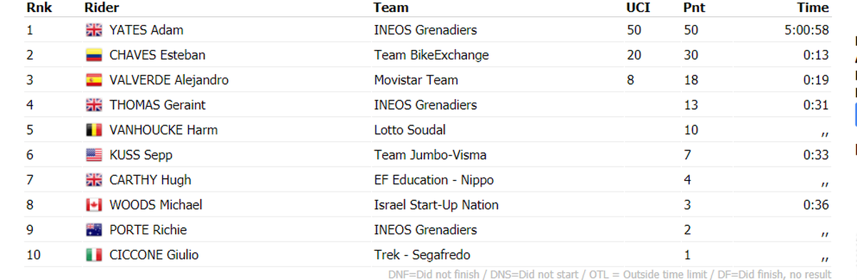Open CARTHY Hugh rider profile
The height and width of the screenshot is (280, 857).
150,180
